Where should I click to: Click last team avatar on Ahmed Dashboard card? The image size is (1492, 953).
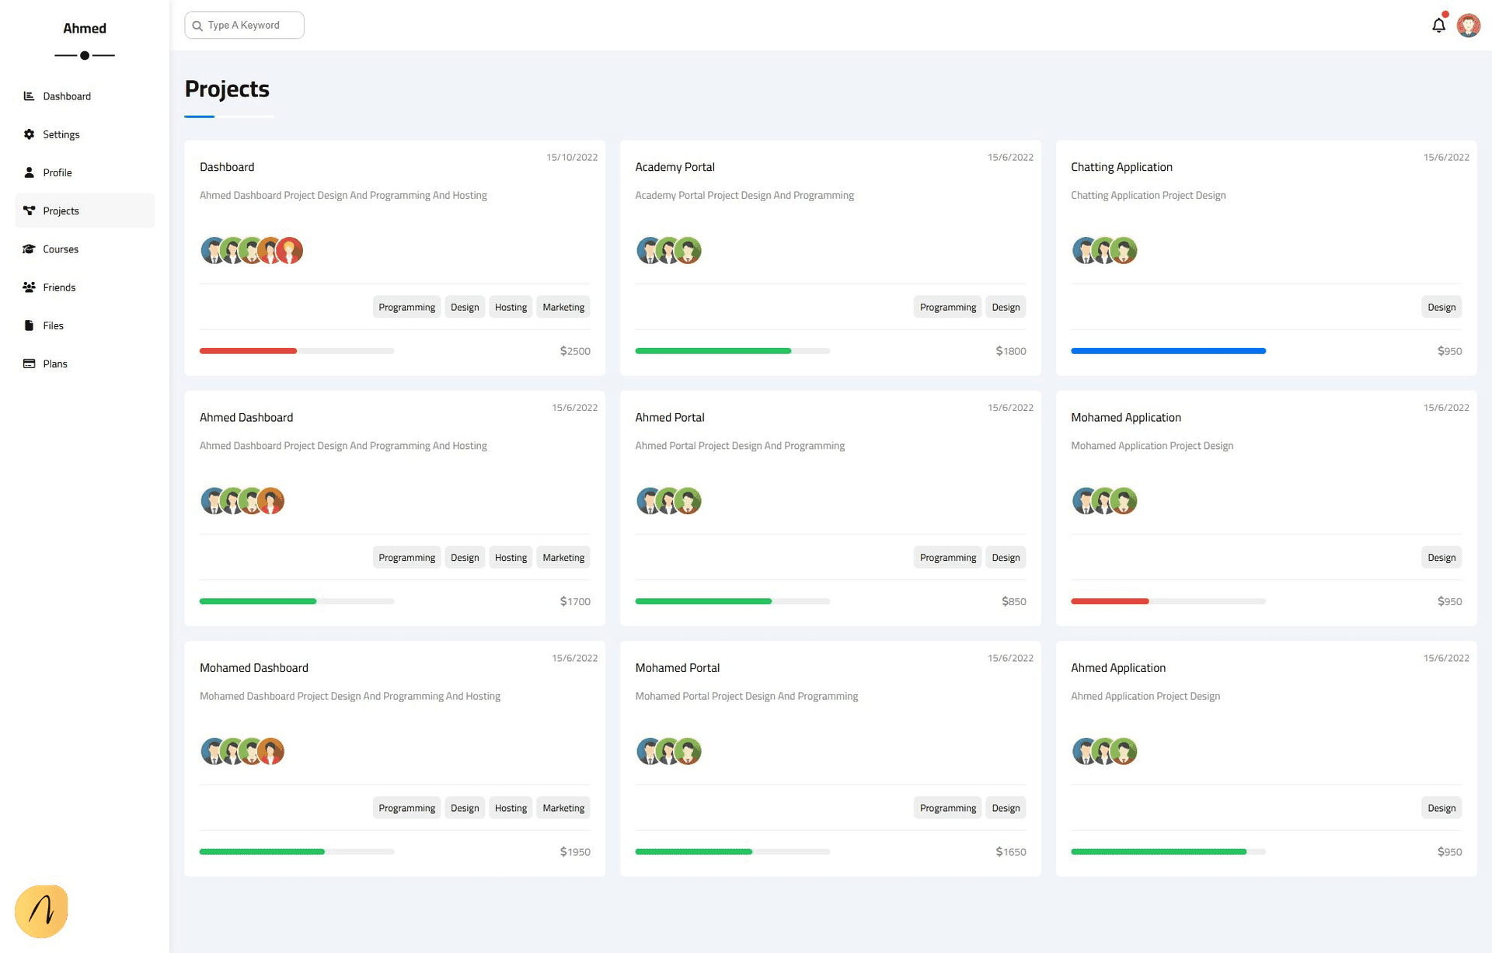(x=270, y=501)
